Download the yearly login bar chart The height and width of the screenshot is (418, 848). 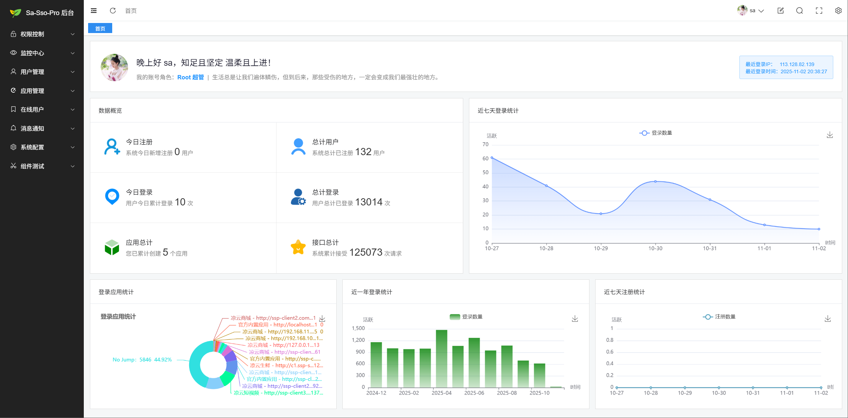(575, 319)
